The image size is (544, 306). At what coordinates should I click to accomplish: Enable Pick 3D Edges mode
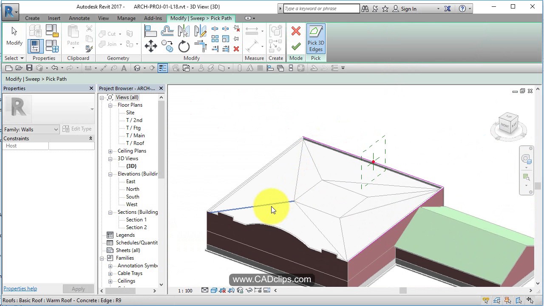pyautogui.click(x=316, y=38)
